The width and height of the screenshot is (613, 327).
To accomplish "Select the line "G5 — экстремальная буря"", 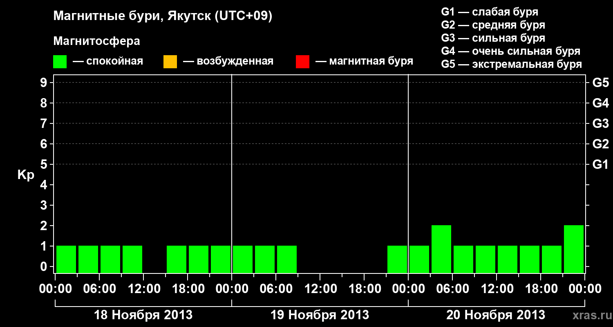I will click(x=511, y=65).
